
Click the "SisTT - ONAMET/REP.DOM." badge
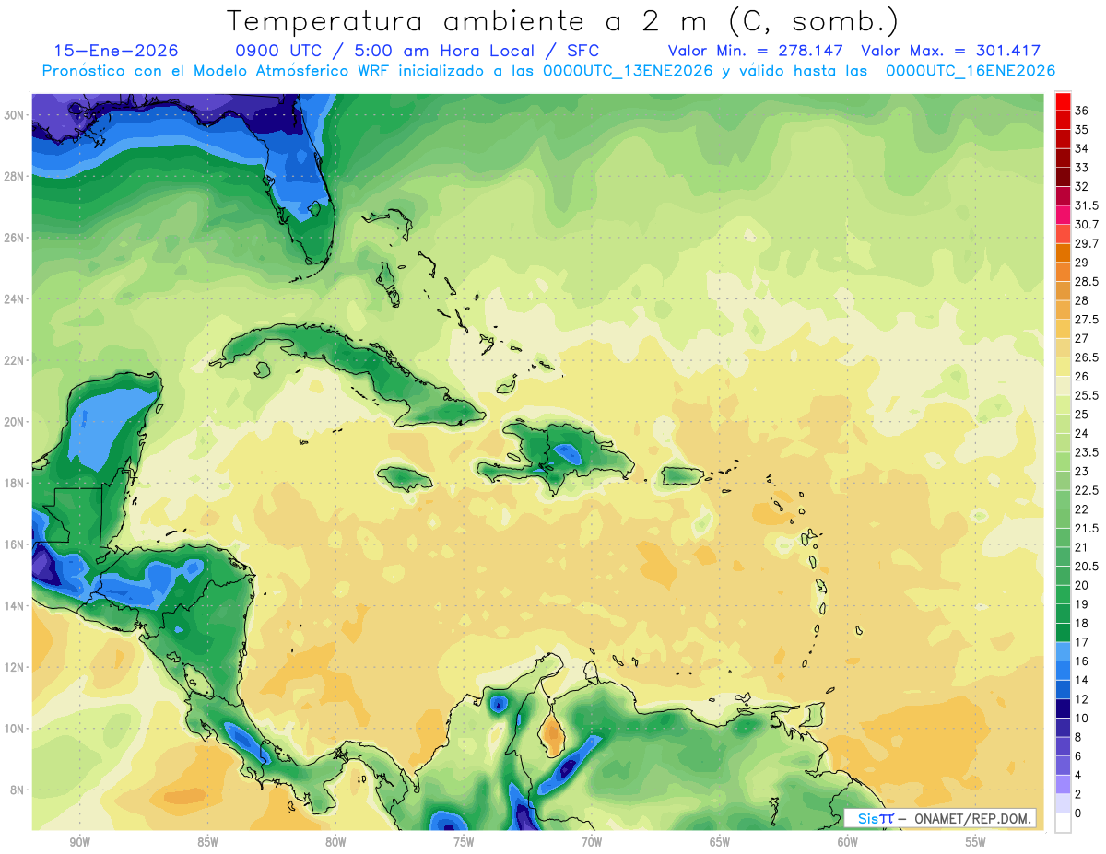(x=939, y=818)
